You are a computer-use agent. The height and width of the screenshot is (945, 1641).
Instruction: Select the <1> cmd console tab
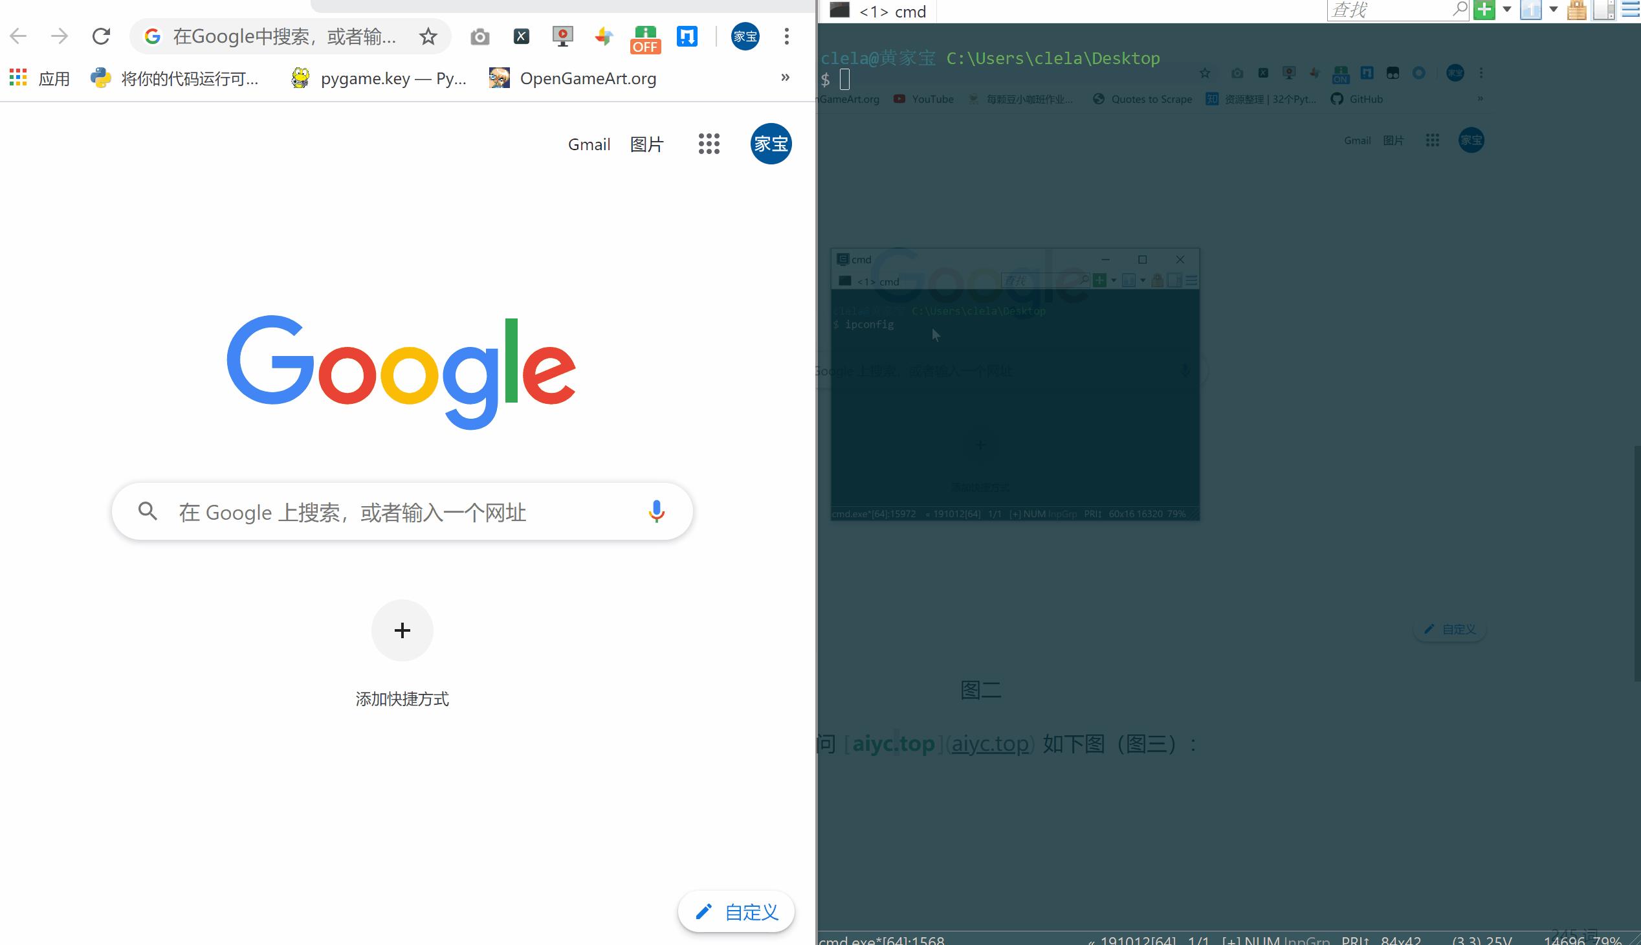tap(878, 11)
